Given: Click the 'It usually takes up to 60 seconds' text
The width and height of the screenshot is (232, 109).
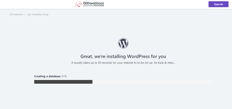Looking at the screenshot, I should 123,63.
